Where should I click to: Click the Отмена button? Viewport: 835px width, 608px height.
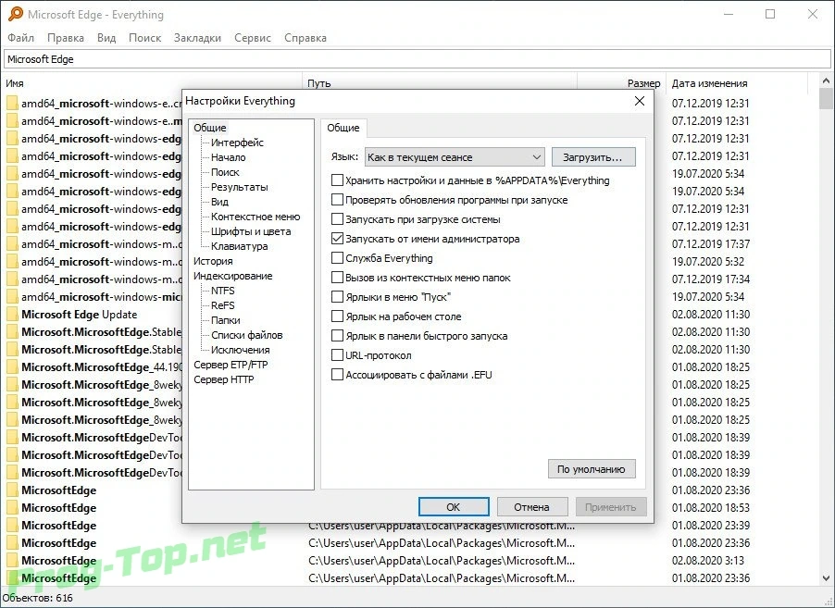pyautogui.click(x=532, y=507)
